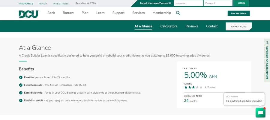270x120 pixels.
Task: Switch to the Calculators tab
Action: coord(169,26)
